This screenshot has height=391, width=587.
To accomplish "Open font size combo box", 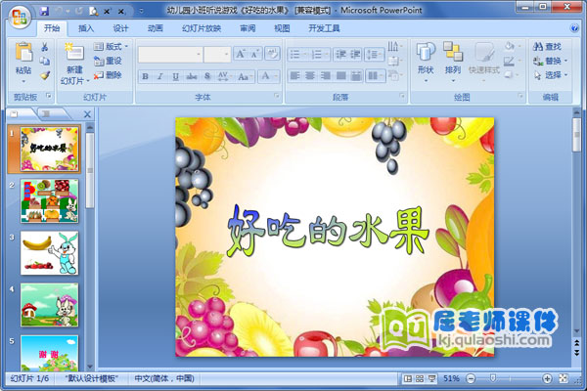I will coord(217,55).
